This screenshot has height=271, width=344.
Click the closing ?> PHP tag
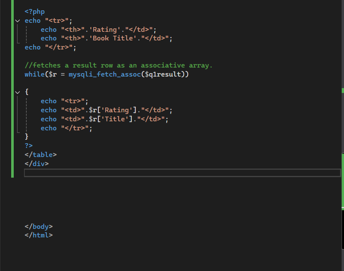[x=27, y=145]
